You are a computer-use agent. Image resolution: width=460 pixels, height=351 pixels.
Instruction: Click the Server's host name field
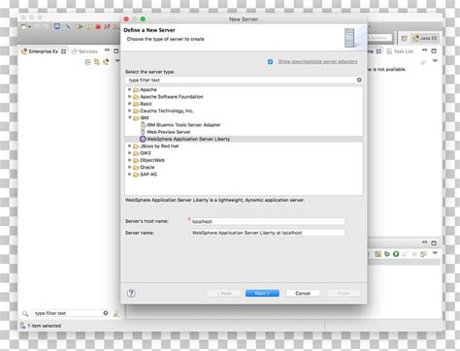(268, 221)
